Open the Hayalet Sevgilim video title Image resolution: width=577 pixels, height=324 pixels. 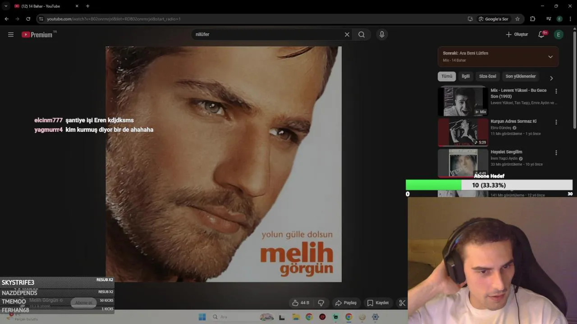[506, 152]
